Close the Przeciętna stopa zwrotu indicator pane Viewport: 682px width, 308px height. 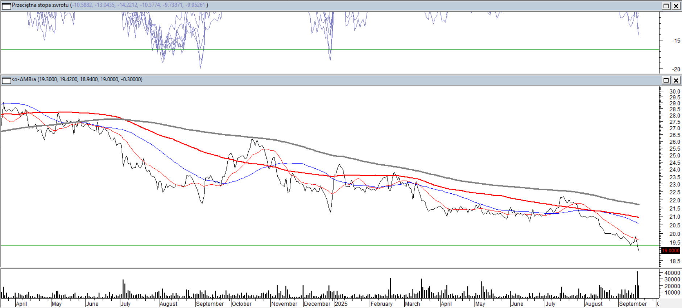676,6
